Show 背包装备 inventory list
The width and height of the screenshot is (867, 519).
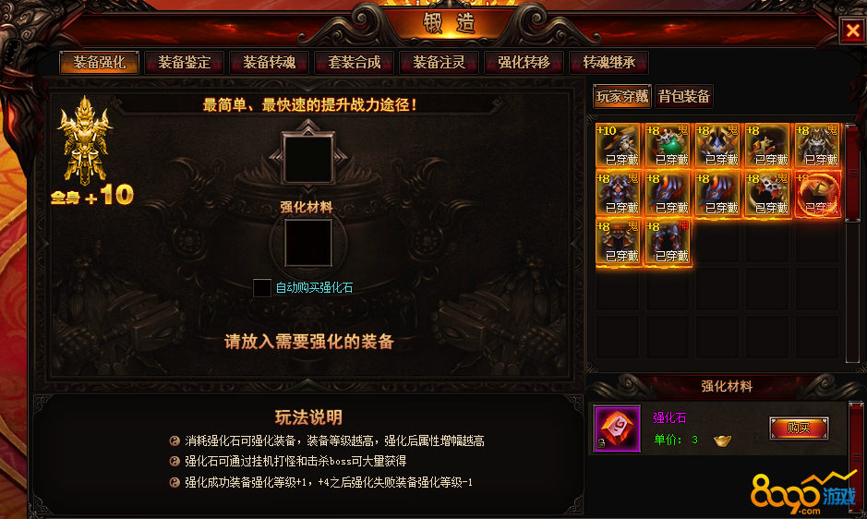coord(684,96)
